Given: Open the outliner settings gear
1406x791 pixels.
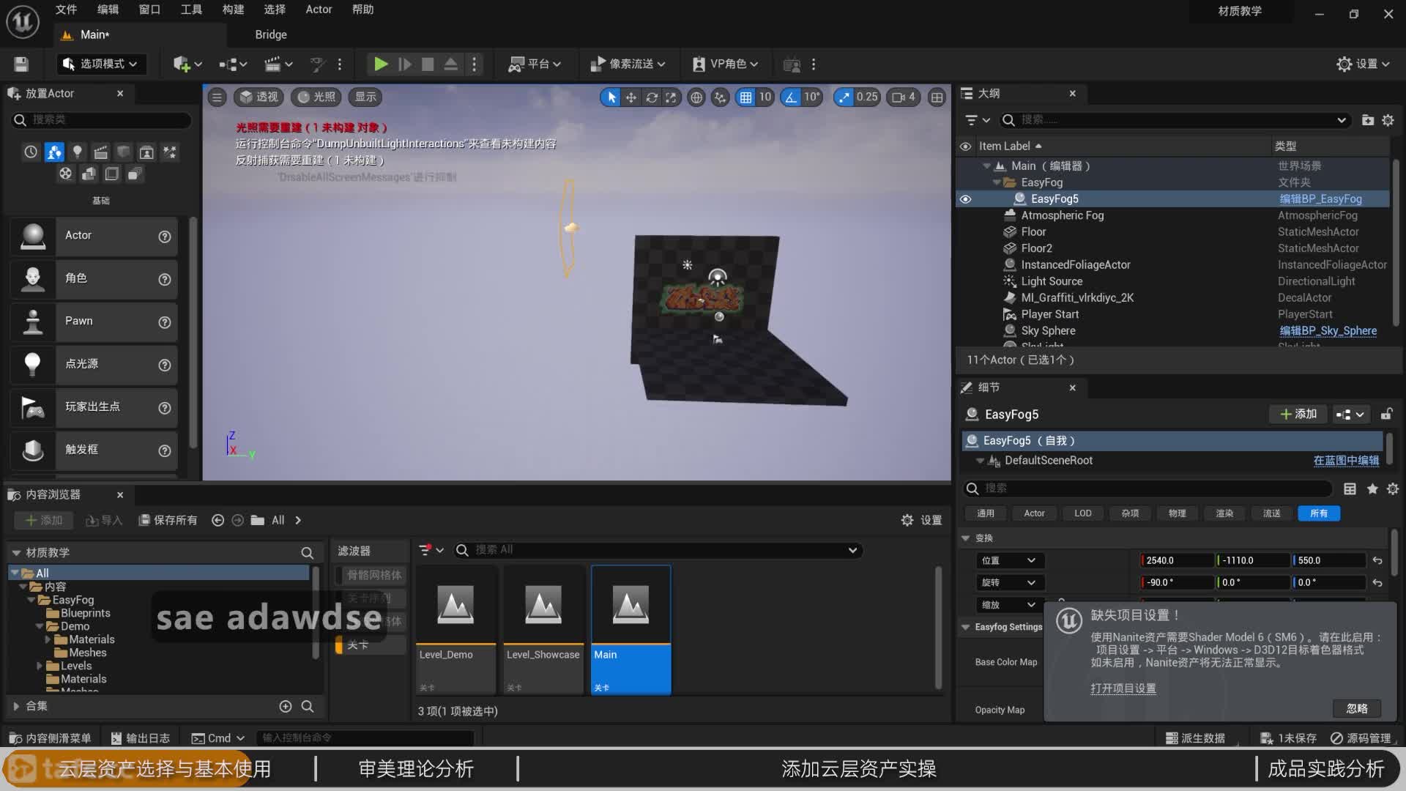Looking at the screenshot, I should (1388, 120).
